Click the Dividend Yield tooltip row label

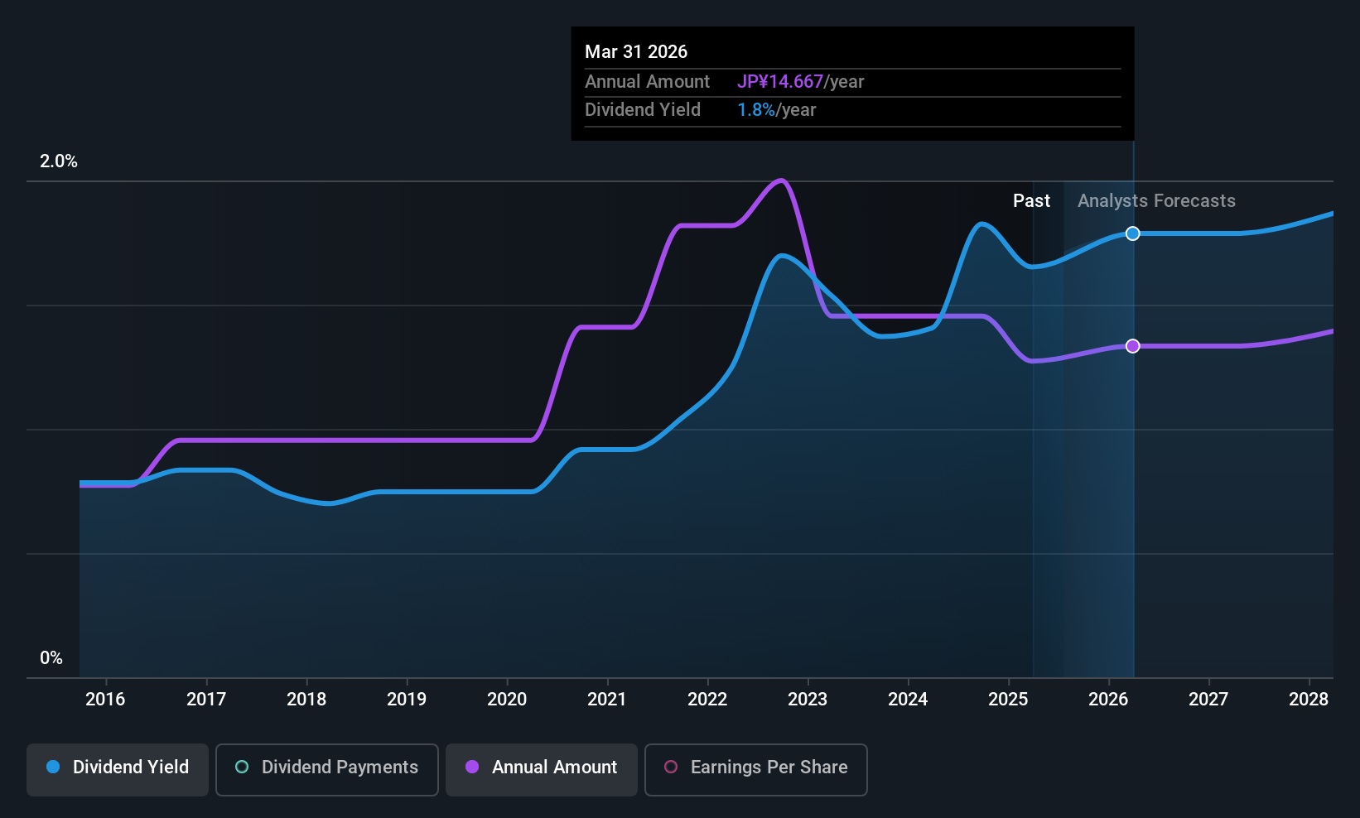pyautogui.click(x=643, y=110)
